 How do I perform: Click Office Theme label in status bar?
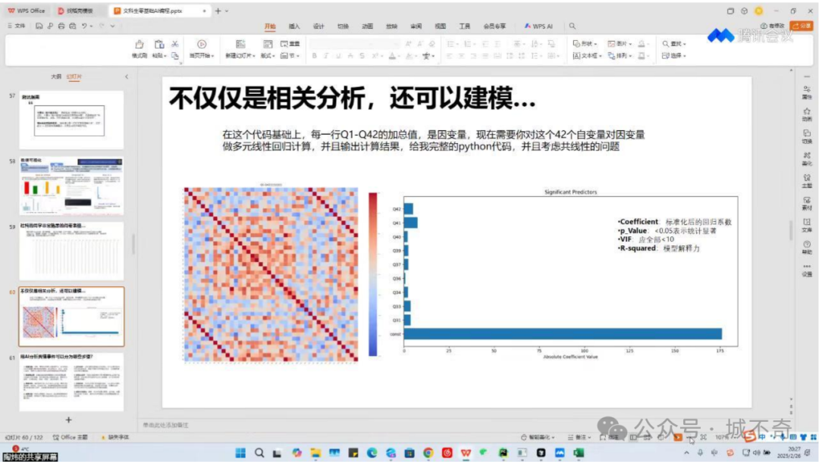70,437
